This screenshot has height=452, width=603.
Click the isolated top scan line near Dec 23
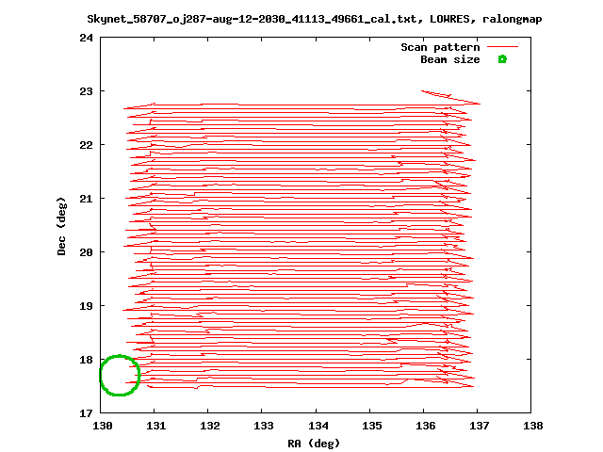pyautogui.click(x=450, y=97)
